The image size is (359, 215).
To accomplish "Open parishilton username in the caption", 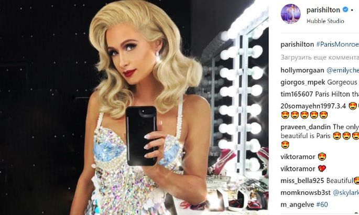I will tap(297, 45).
